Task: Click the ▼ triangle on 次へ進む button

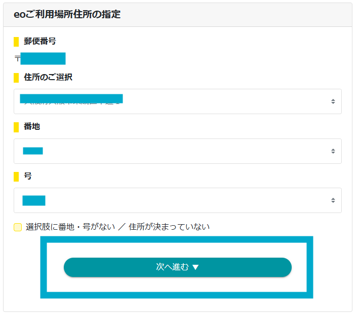Action: [195, 267]
